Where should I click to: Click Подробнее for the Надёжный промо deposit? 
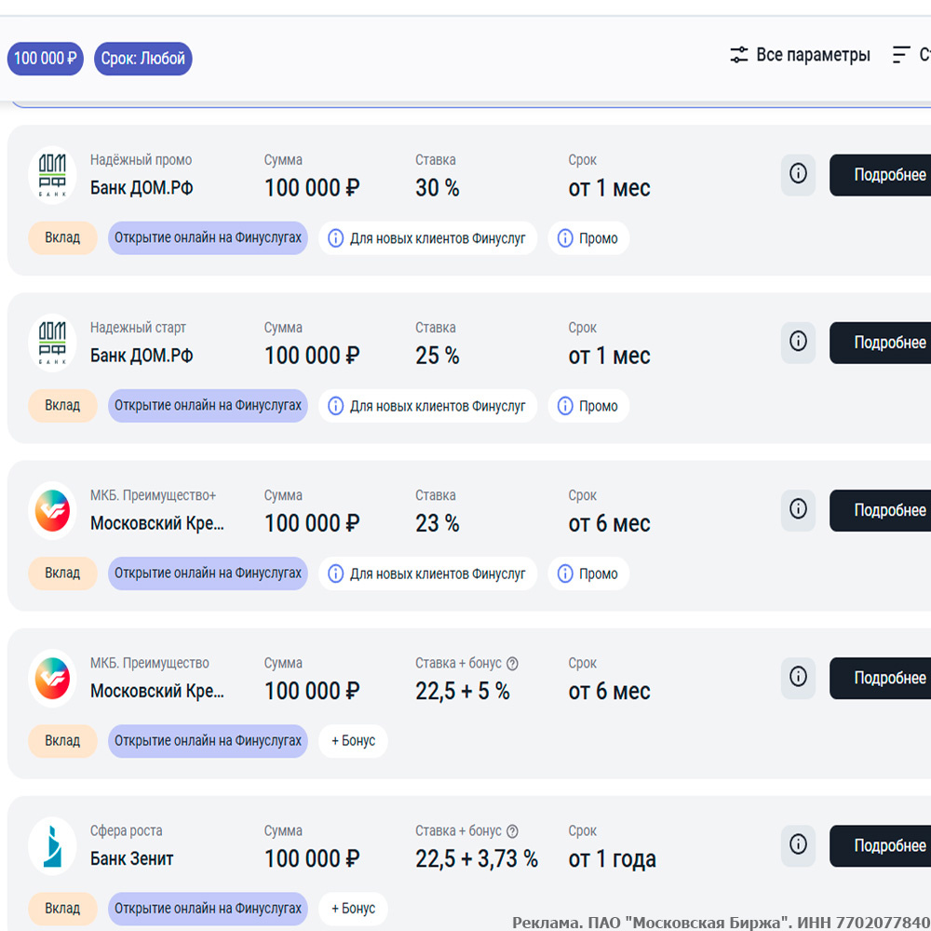880,175
